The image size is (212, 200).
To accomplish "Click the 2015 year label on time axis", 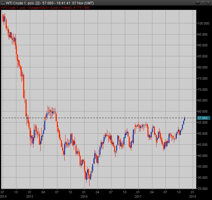I will pyautogui.click(x=30, y=197).
